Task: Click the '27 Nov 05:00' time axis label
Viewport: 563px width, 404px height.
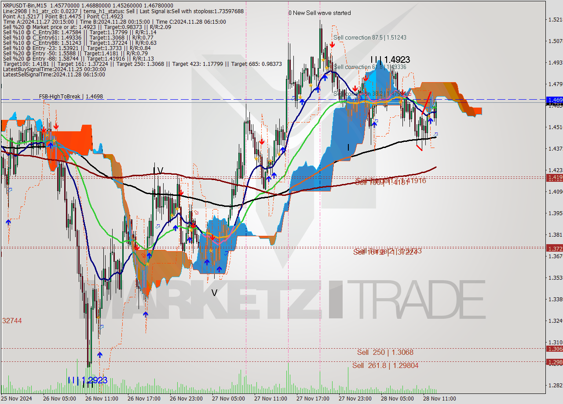Action: [x=229, y=399]
